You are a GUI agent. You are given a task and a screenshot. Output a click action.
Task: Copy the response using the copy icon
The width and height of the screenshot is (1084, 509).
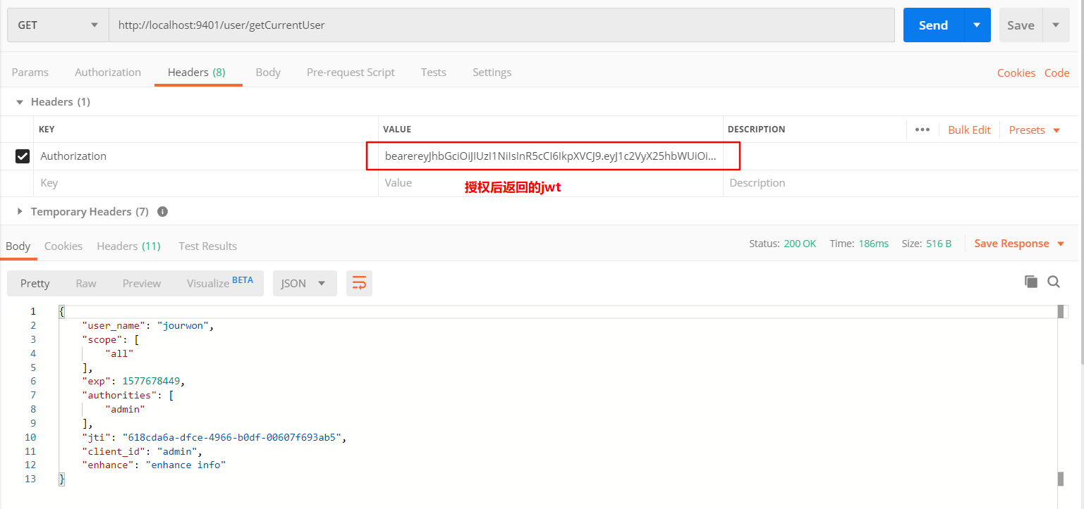[x=1030, y=281]
